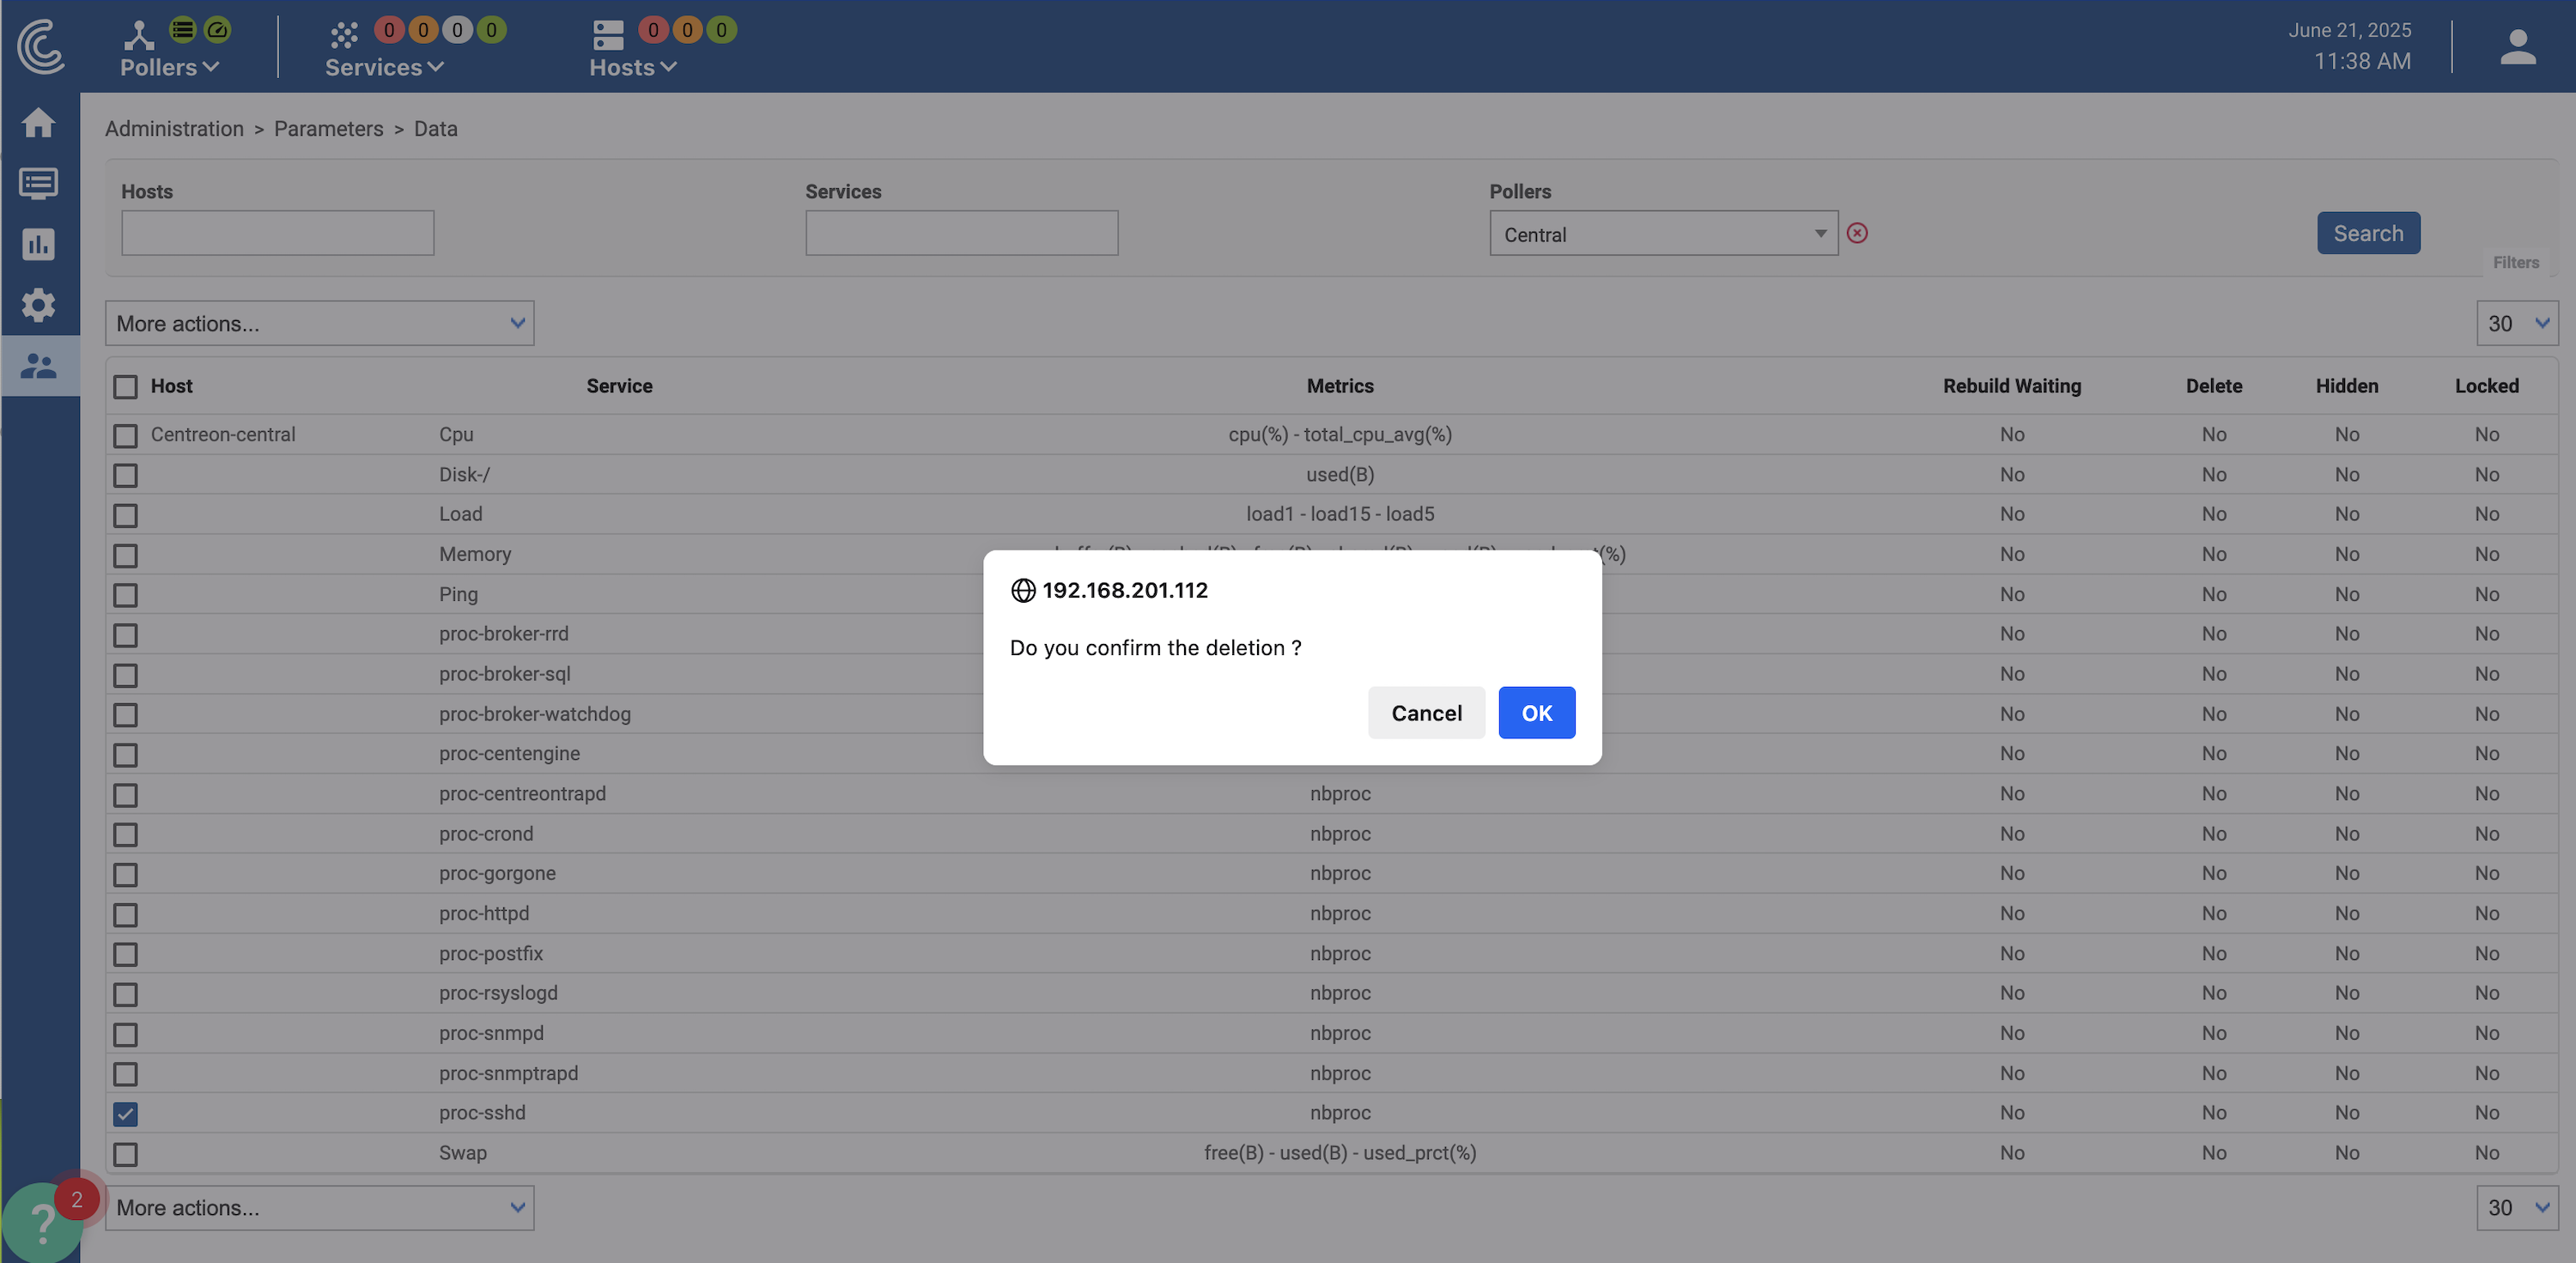Expand the Central pollers combo box

[1663, 234]
